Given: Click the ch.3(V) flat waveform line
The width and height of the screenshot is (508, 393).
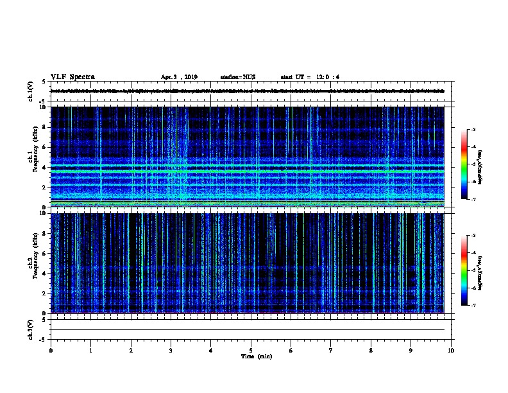Looking at the screenshot, I should click(248, 330).
